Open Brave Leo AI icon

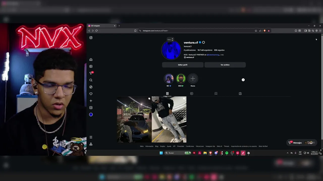(313, 31)
